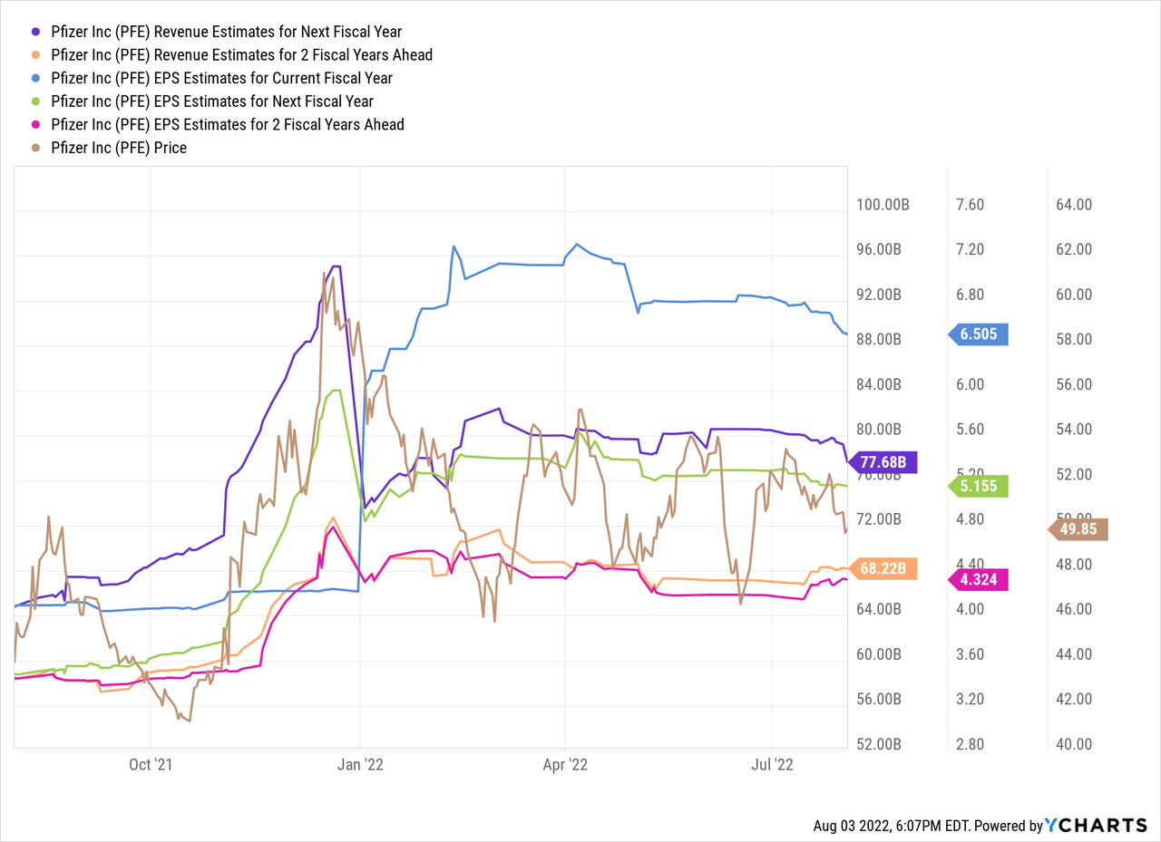Click the green EPS Next Fiscal Year legend dot
This screenshot has height=842, width=1161.
pyautogui.click(x=34, y=102)
